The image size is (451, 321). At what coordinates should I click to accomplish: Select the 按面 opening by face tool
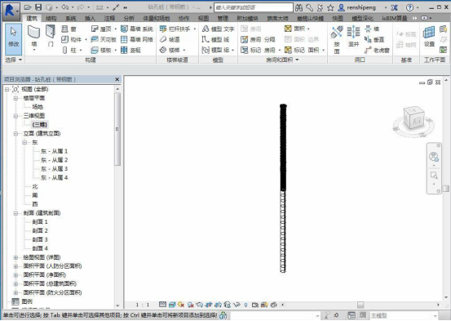[x=337, y=39]
